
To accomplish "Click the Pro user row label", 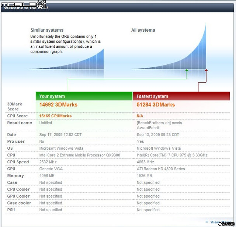I will tap(16, 141).
